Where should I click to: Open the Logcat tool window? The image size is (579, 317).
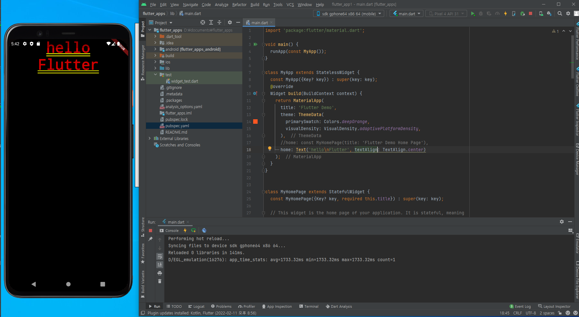click(196, 306)
